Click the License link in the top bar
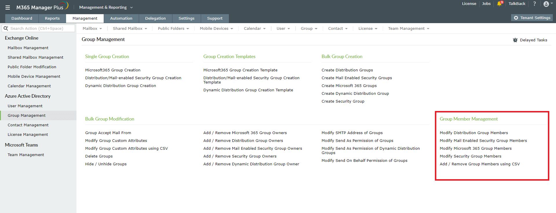 click(x=469, y=4)
